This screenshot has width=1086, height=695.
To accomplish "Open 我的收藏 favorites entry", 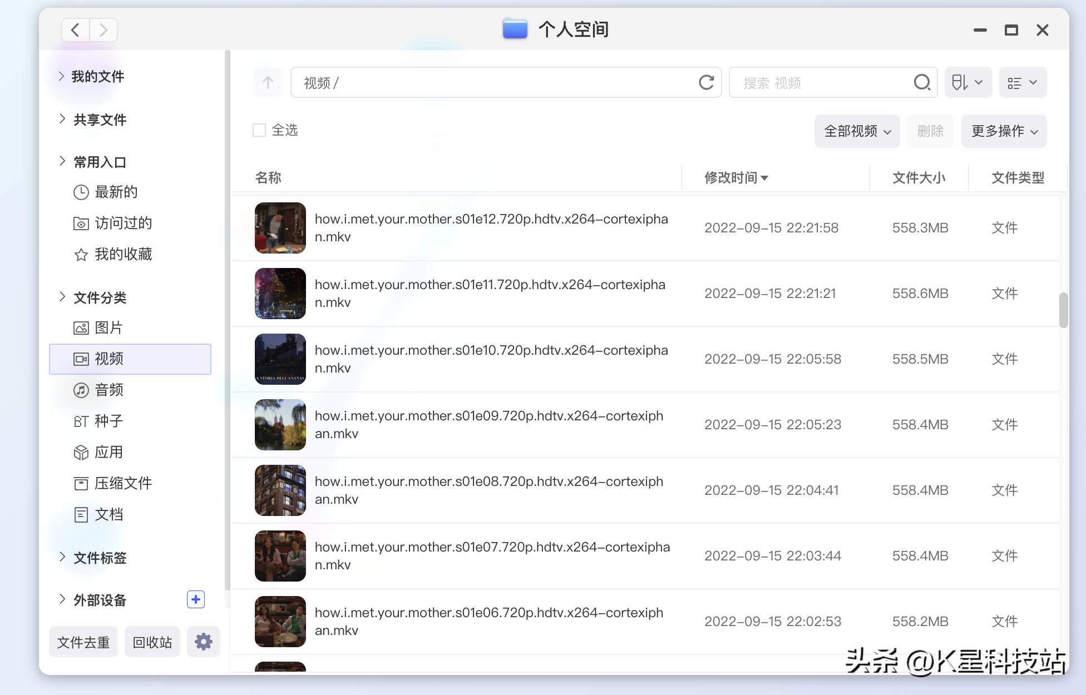I will pyautogui.click(x=124, y=254).
